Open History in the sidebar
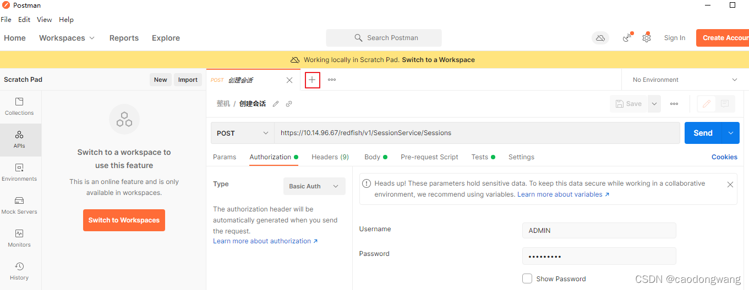Viewport: 749px width, 290px height. coord(19,271)
